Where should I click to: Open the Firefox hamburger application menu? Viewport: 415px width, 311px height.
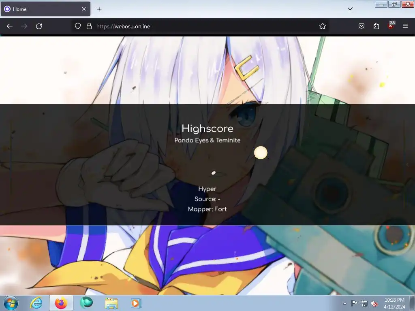point(405,26)
